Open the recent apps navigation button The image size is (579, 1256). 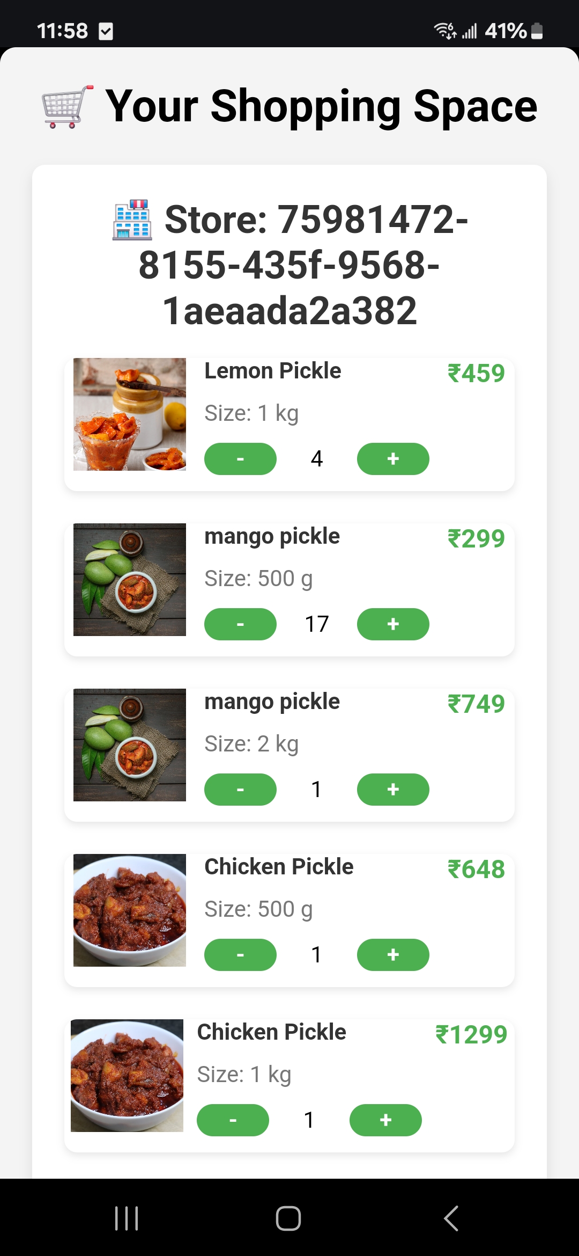(127, 1218)
